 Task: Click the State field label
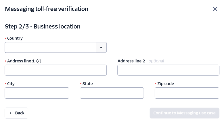pos(88,84)
